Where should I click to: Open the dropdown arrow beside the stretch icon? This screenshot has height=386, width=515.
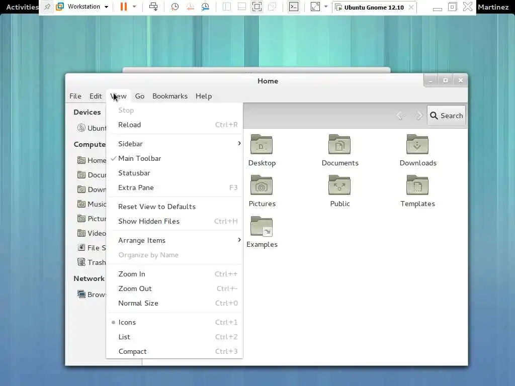(326, 7)
